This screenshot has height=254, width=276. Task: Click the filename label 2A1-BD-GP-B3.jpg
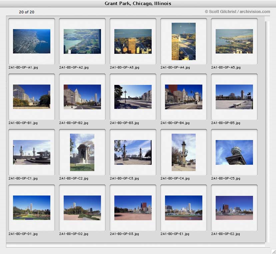pos(124,123)
